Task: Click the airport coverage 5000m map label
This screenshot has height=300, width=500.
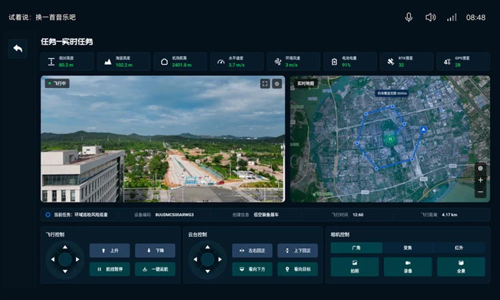Action: (392, 93)
